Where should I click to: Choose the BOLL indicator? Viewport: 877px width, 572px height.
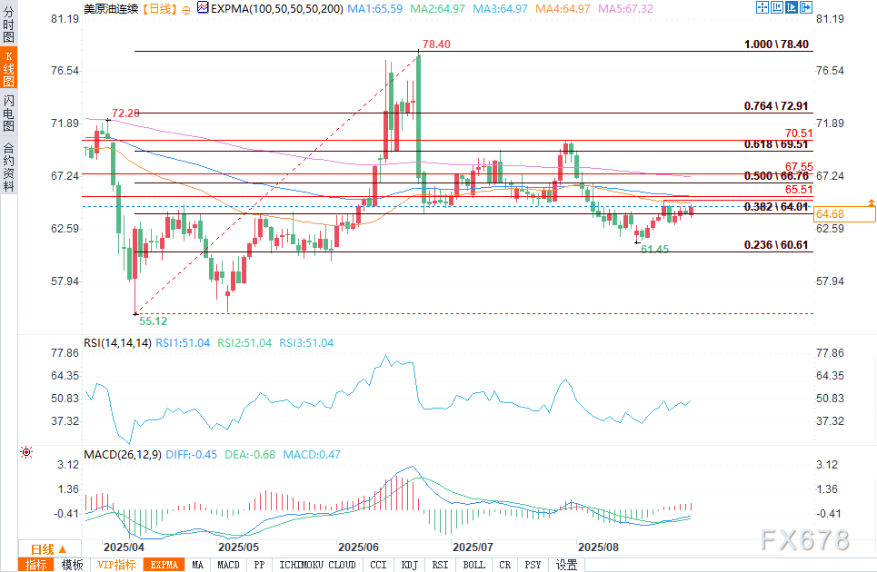[x=473, y=565]
